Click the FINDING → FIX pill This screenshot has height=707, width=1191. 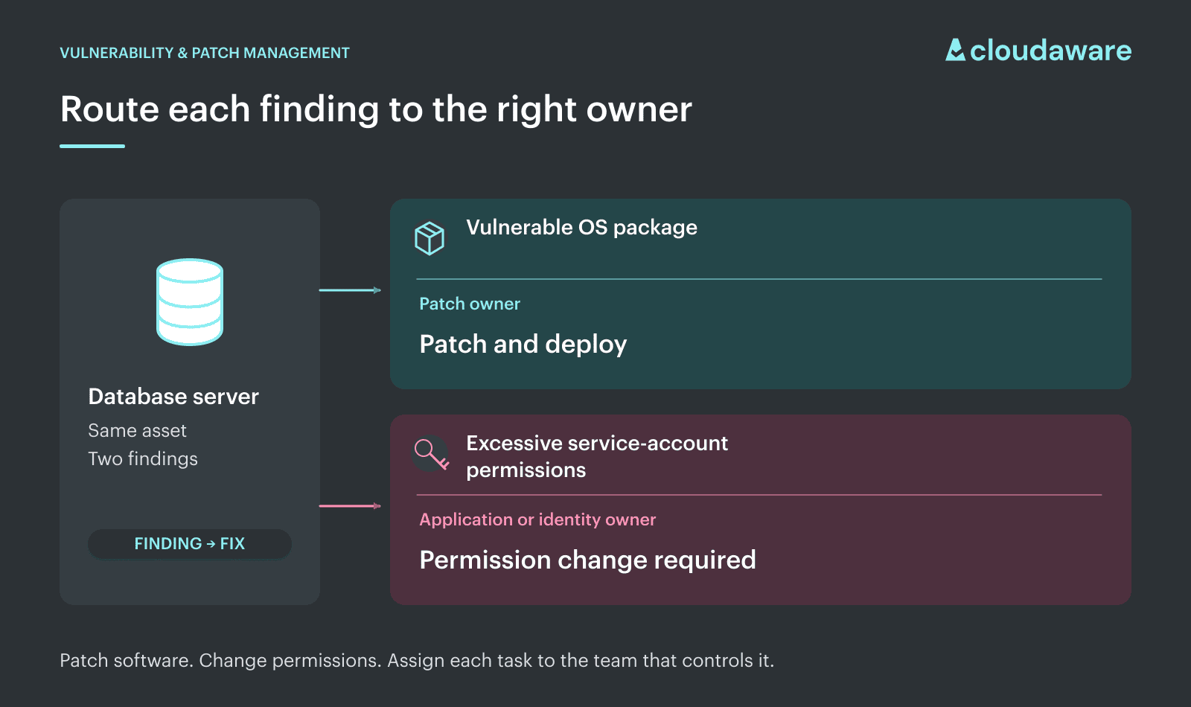(x=190, y=544)
